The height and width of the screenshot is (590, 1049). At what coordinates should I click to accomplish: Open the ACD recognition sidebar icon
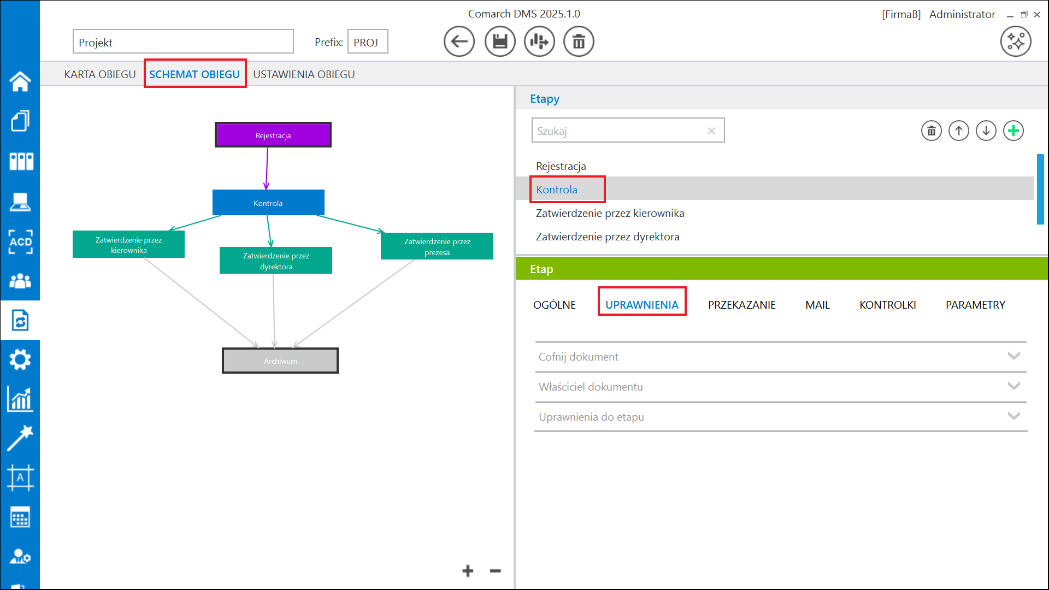(x=20, y=241)
